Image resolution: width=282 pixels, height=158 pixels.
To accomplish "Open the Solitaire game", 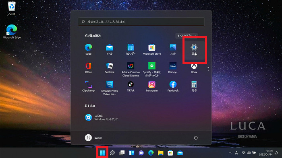I will click(x=110, y=68).
